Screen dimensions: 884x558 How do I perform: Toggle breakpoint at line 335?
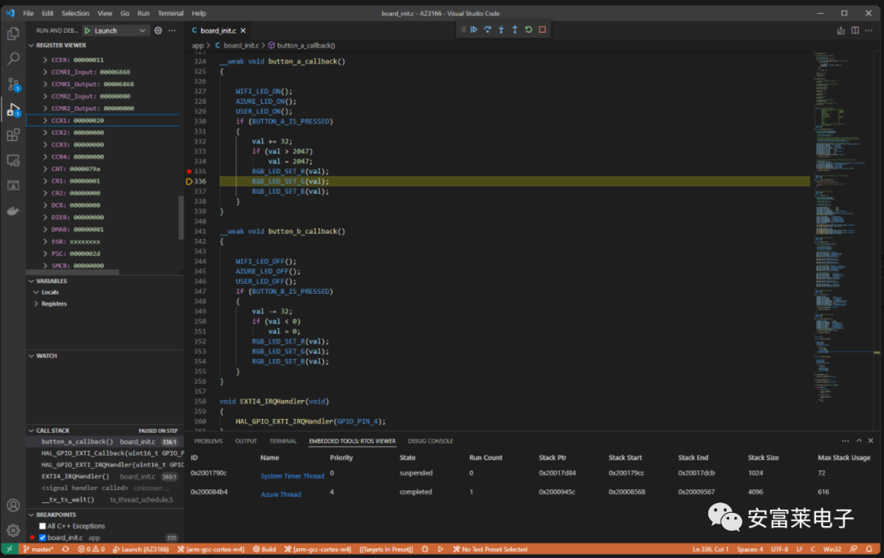[x=189, y=171]
